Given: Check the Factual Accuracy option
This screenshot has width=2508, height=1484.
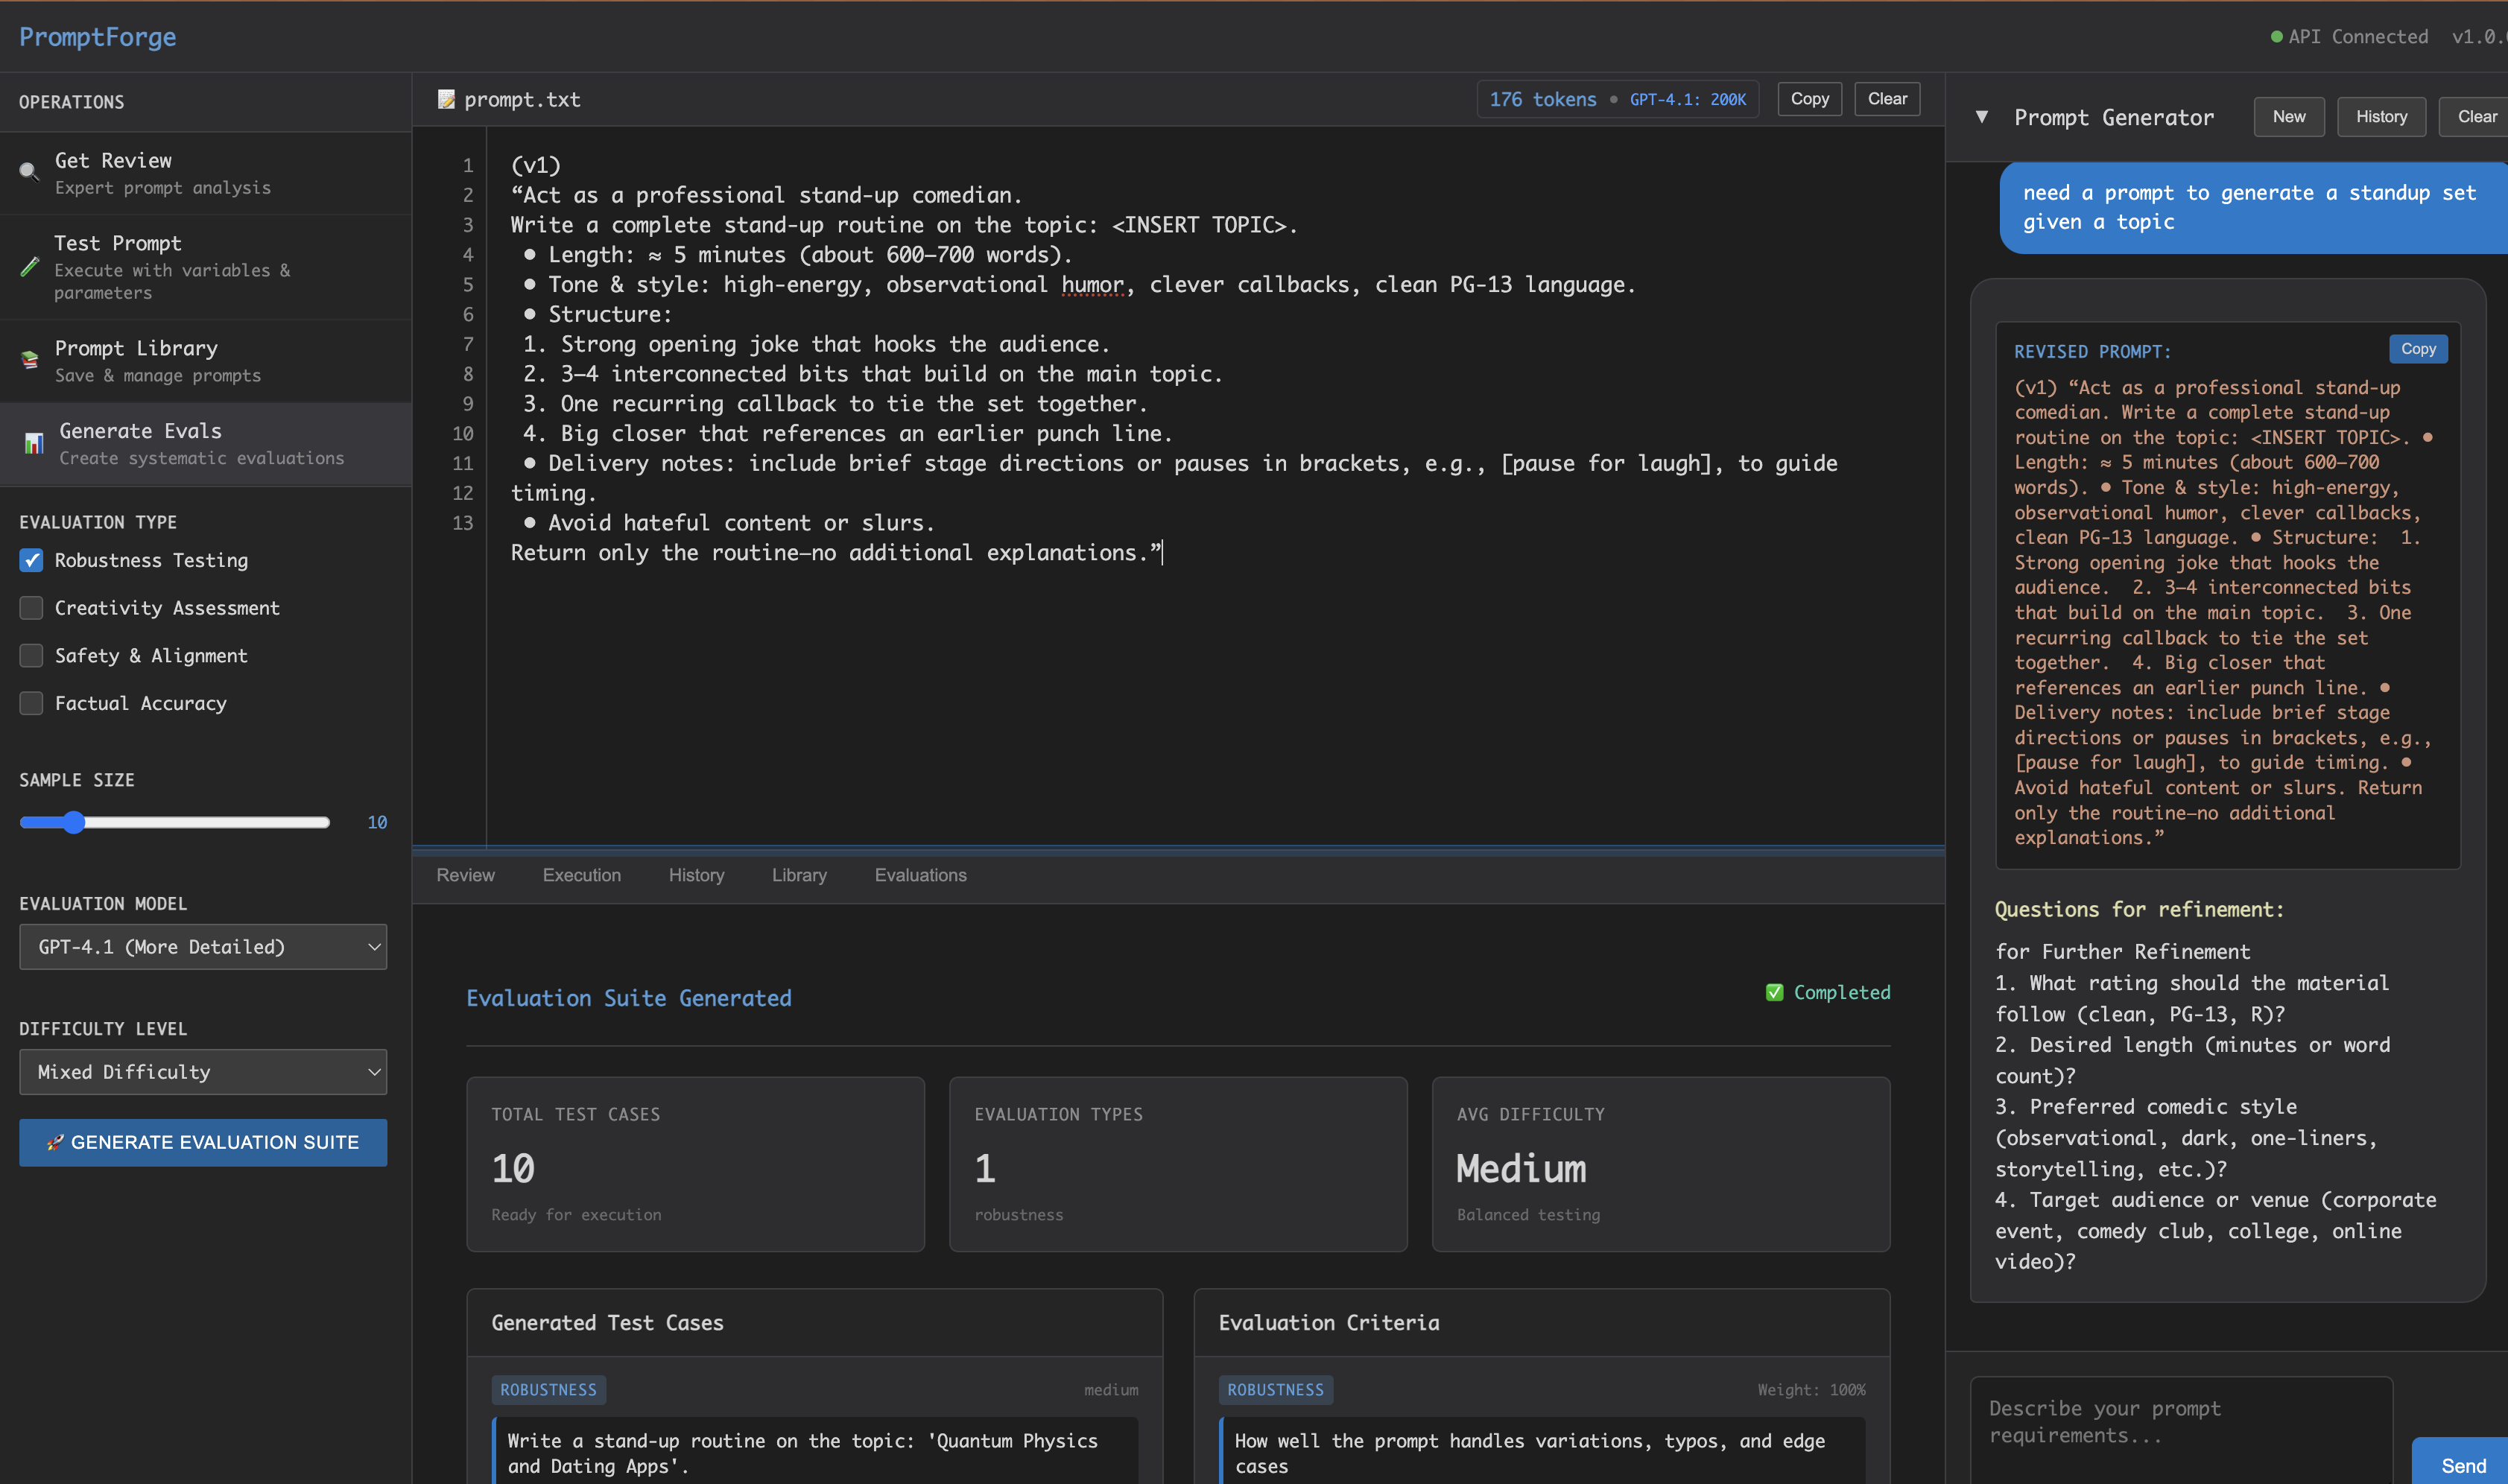Looking at the screenshot, I should pyautogui.click(x=30, y=703).
